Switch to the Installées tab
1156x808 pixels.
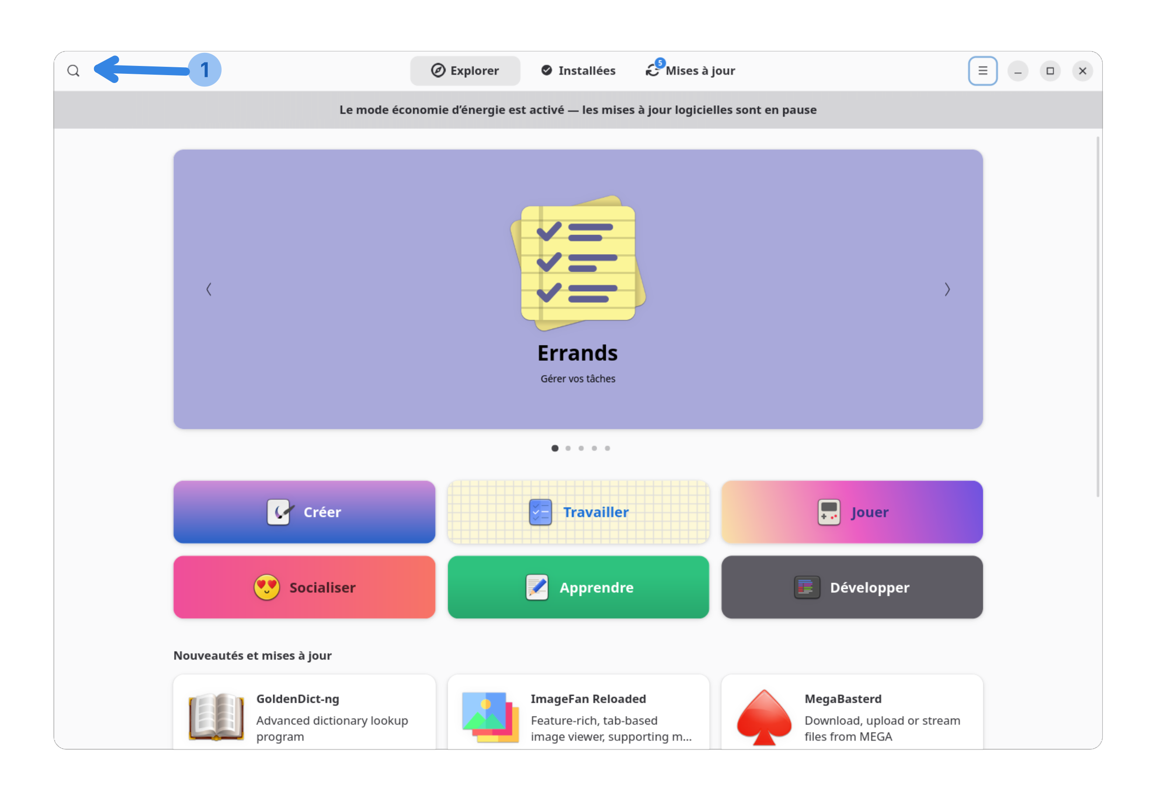point(578,71)
